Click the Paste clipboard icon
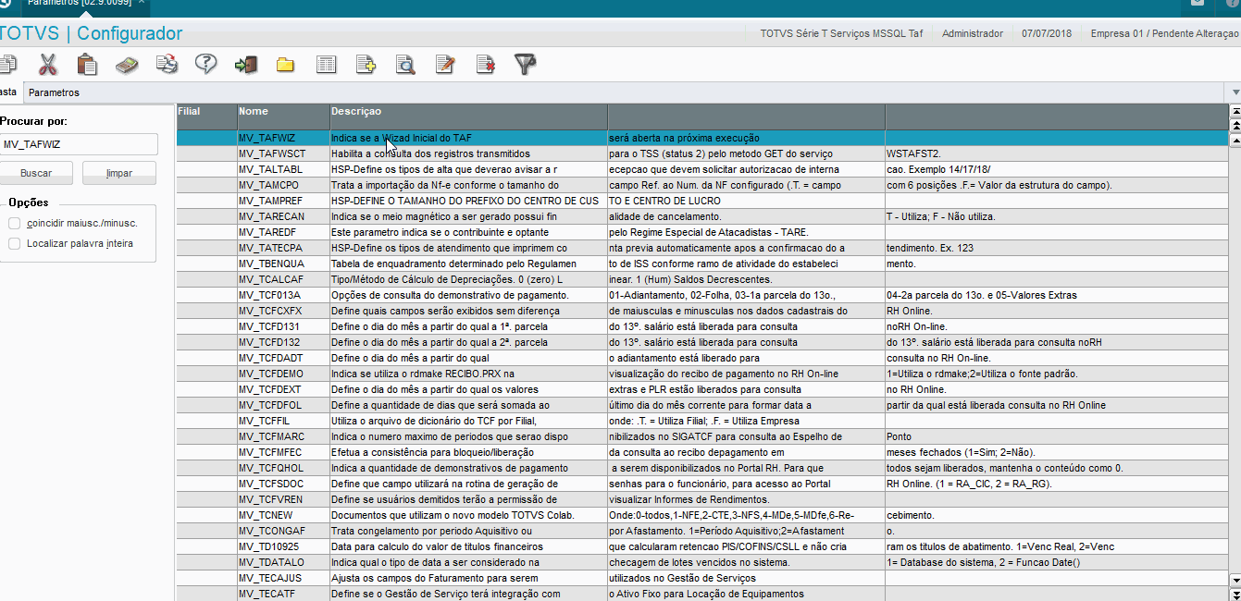The width and height of the screenshot is (1241, 601). 87,65
